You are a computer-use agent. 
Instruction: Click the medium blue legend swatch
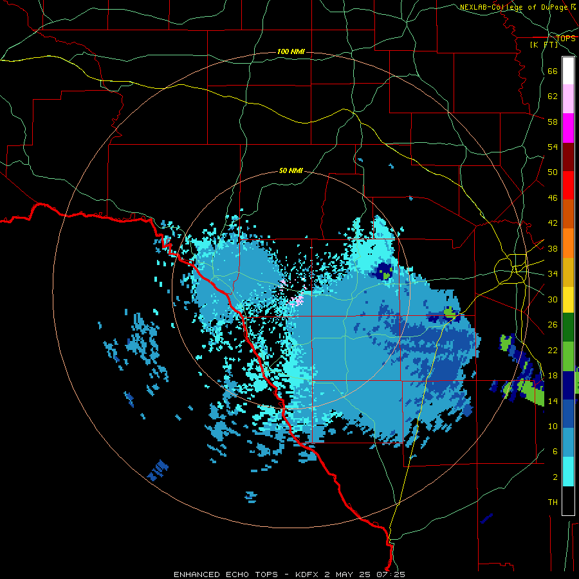tap(568, 414)
